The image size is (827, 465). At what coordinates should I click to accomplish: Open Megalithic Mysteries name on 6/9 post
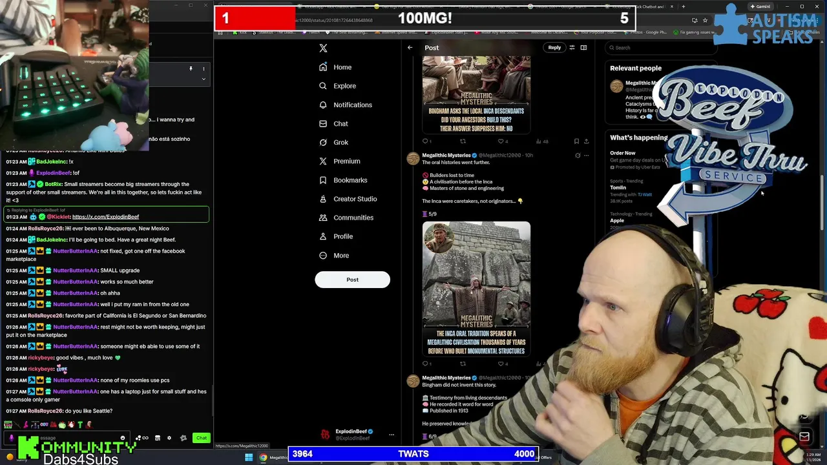pos(446,378)
